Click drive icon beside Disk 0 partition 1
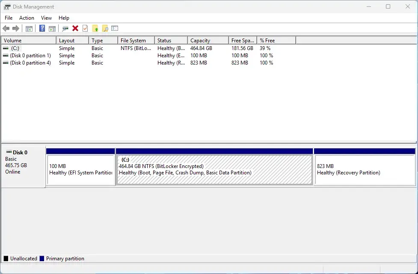The height and width of the screenshot is (274, 418). (x=5, y=56)
